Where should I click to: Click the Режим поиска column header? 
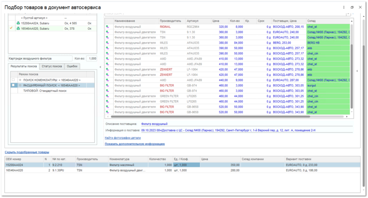52,74
